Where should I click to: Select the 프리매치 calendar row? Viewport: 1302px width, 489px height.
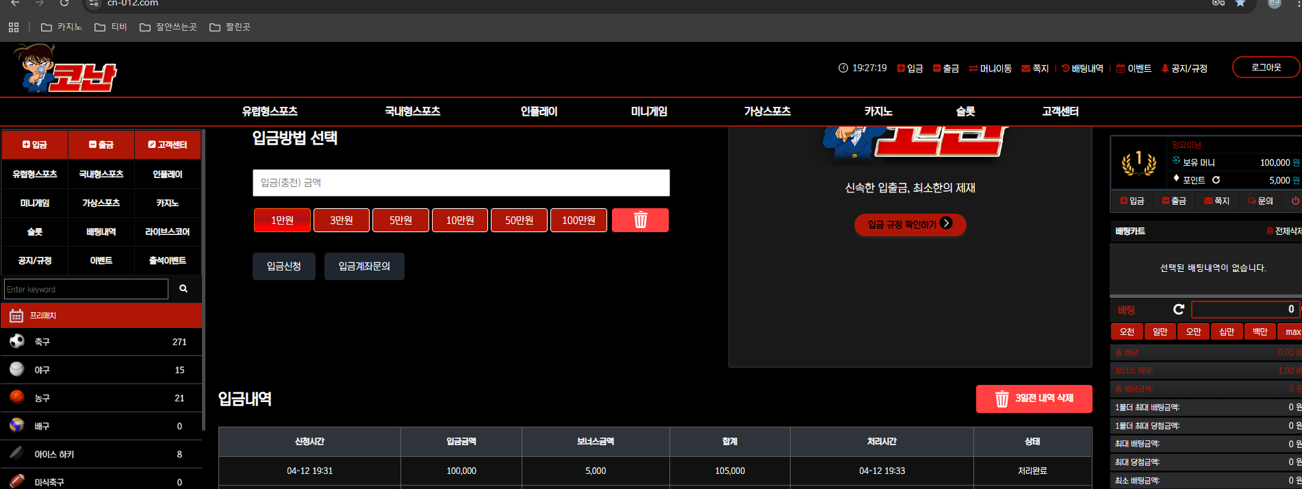click(101, 316)
